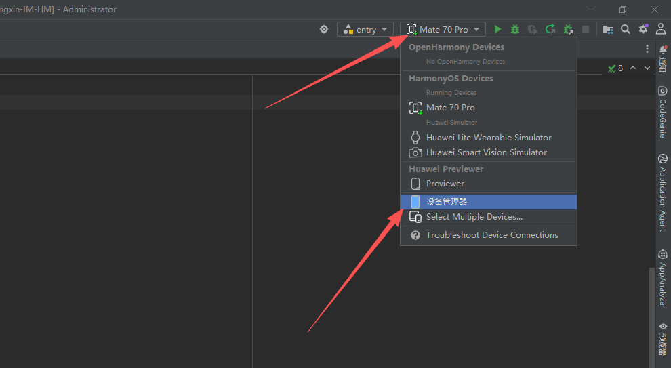Open the vertical three-dot options menu
This screenshot has height=368, width=671.
click(647, 49)
